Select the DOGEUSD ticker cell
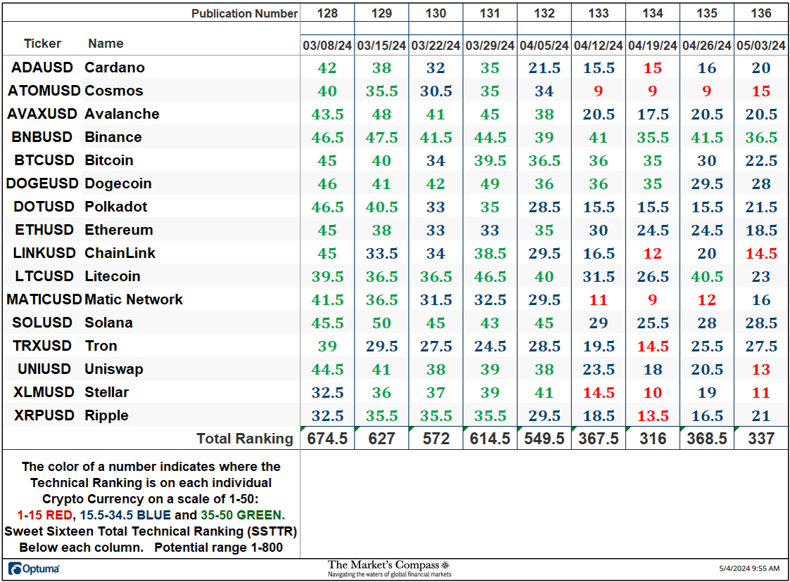This screenshot has height=582, width=790. [42, 183]
